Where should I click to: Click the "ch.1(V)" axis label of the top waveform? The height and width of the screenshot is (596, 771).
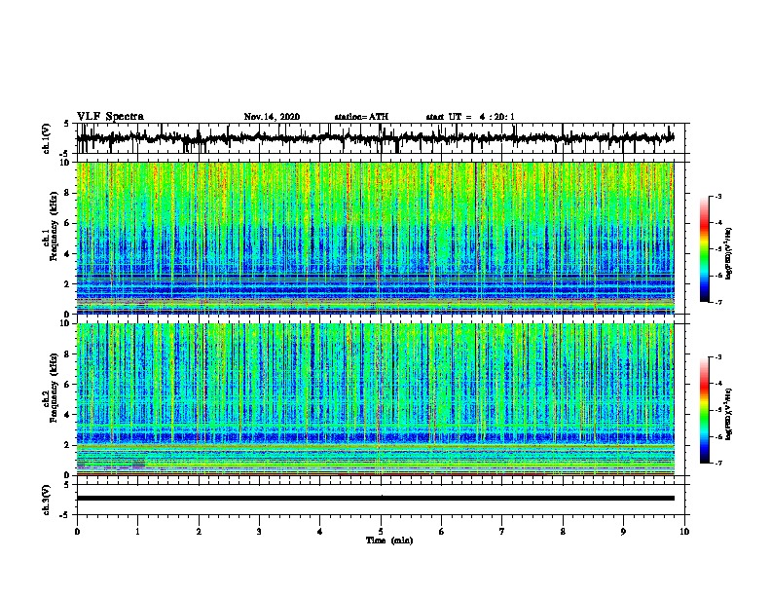pyautogui.click(x=47, y=138)
